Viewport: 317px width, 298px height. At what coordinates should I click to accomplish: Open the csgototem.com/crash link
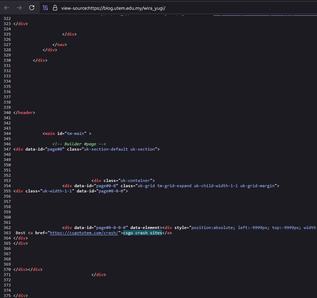click(84, 233)
